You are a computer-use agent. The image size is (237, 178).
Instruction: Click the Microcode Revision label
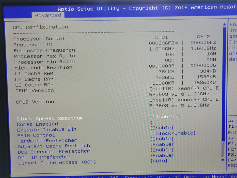click(x=43, y=68)
